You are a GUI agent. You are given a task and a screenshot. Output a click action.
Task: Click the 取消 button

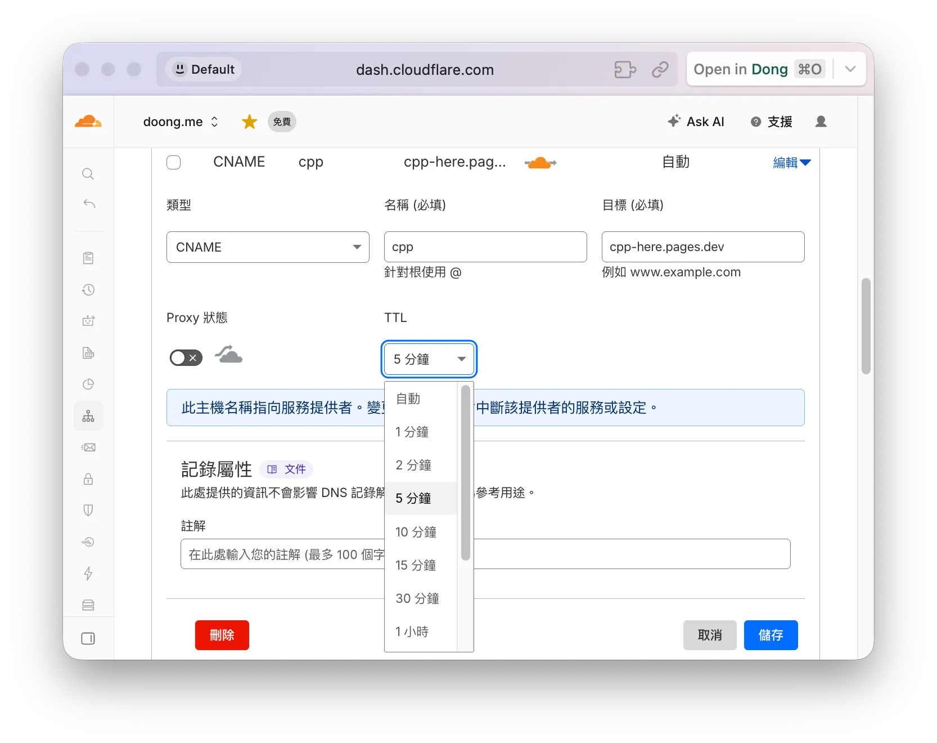pyautogui.click(x=710, y=635)
